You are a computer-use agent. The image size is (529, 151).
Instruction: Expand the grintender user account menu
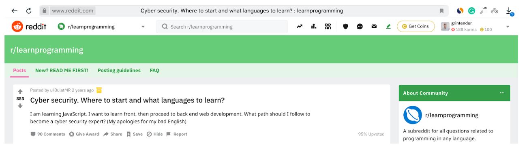click(508, 27)
